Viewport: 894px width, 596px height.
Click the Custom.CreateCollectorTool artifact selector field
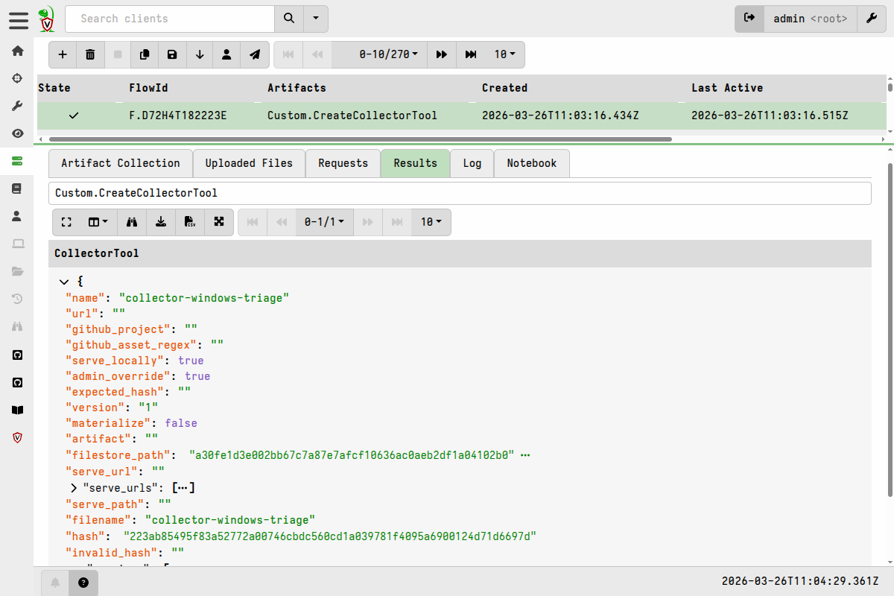point(460,193)
